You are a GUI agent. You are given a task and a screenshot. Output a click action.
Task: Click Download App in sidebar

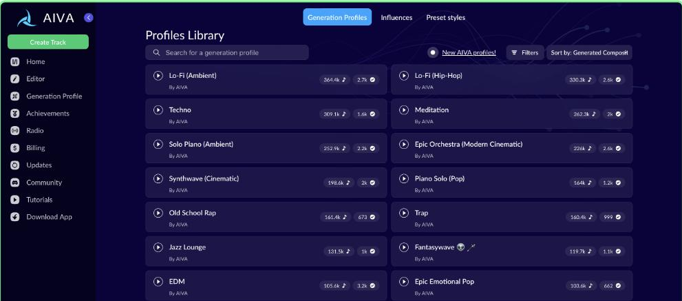pyautogui.click(x=41, y=217)
